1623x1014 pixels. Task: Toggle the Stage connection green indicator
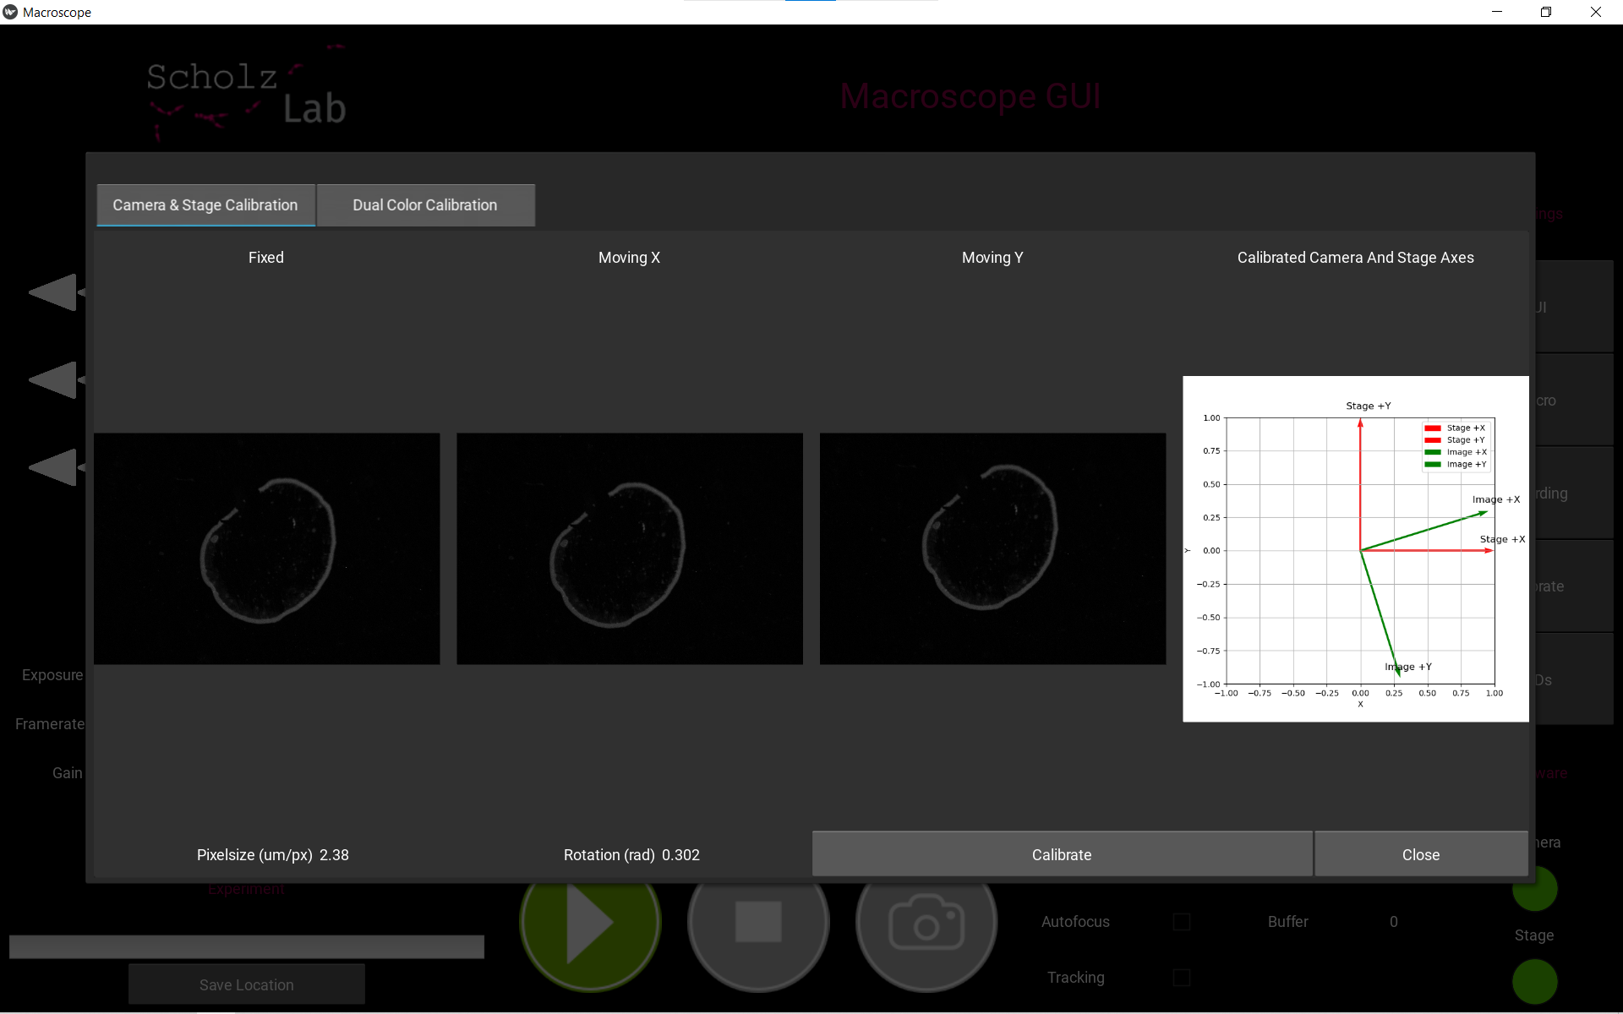pyautogui.click(x=1534, y=981)
